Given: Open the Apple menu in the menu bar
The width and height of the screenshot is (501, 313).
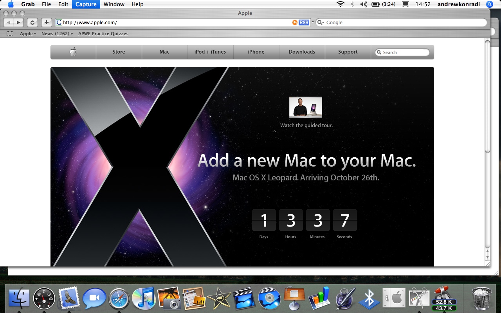Looking at the screenshot, I should pyautogui.click(x=11, y=4).
